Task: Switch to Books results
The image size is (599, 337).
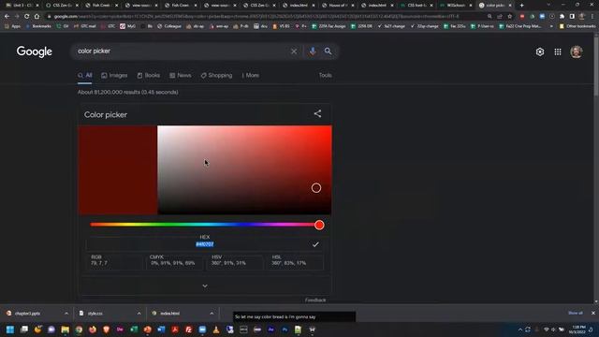Action: tap(149, 75)
